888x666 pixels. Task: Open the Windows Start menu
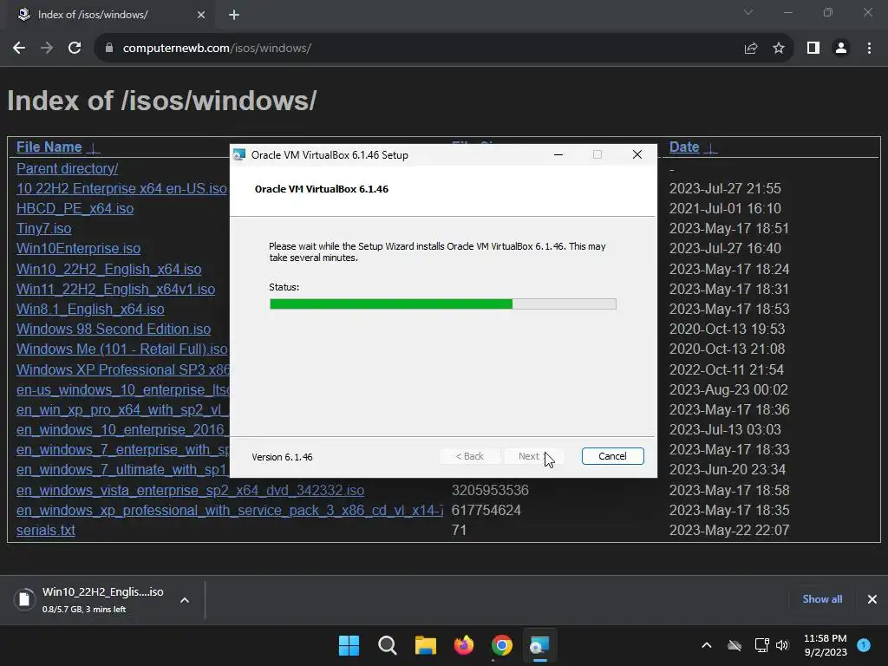pos(349,645)
